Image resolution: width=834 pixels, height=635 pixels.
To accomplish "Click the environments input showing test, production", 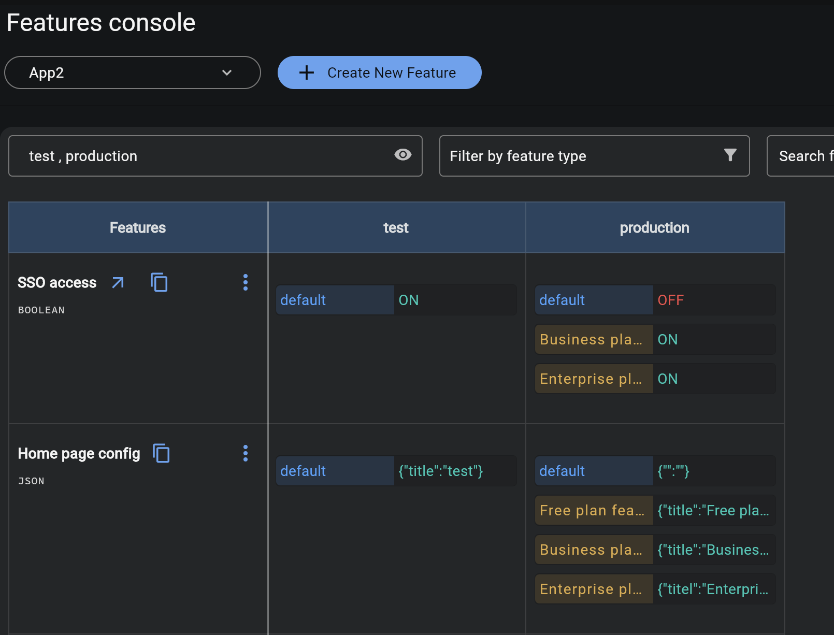I will coord(207,156).
